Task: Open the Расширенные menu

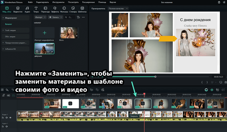Action: pos(88,2)
